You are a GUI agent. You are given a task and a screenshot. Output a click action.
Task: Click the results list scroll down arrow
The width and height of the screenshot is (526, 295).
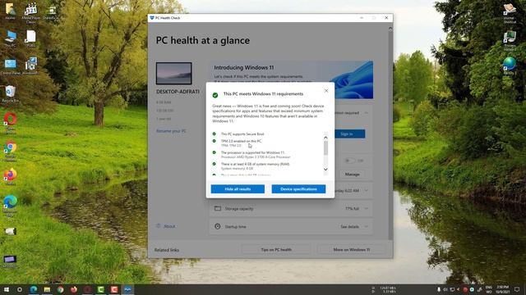pyautogui.click(x=325, y=170)
